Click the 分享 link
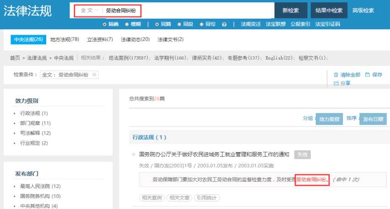Screen dimensions: 390x209 point(346,83)
